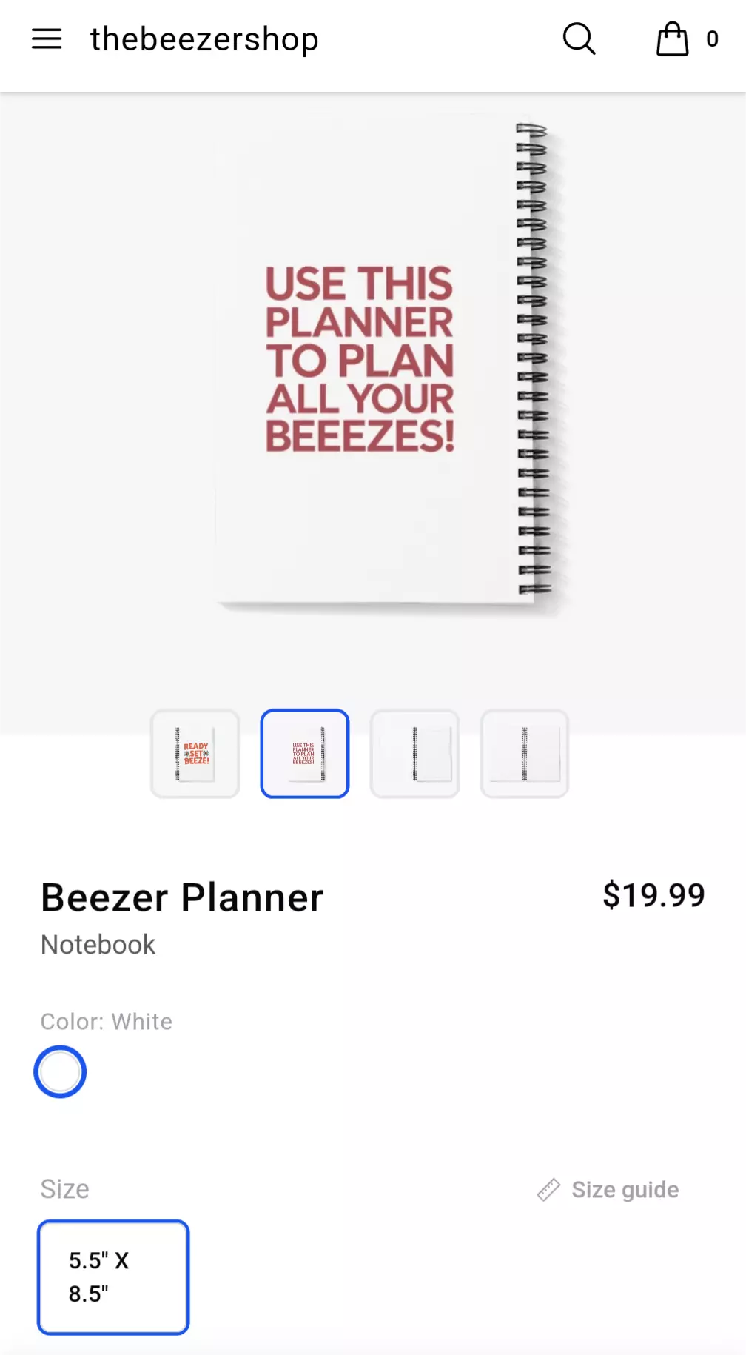Show the Ready Set Beeze thumbnail

click(x=195, y=754)
